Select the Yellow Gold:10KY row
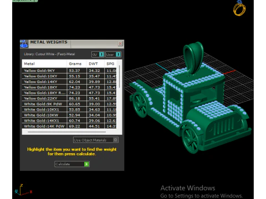The width and height of the screenshot is (266, 199). [x=69, y=76]
